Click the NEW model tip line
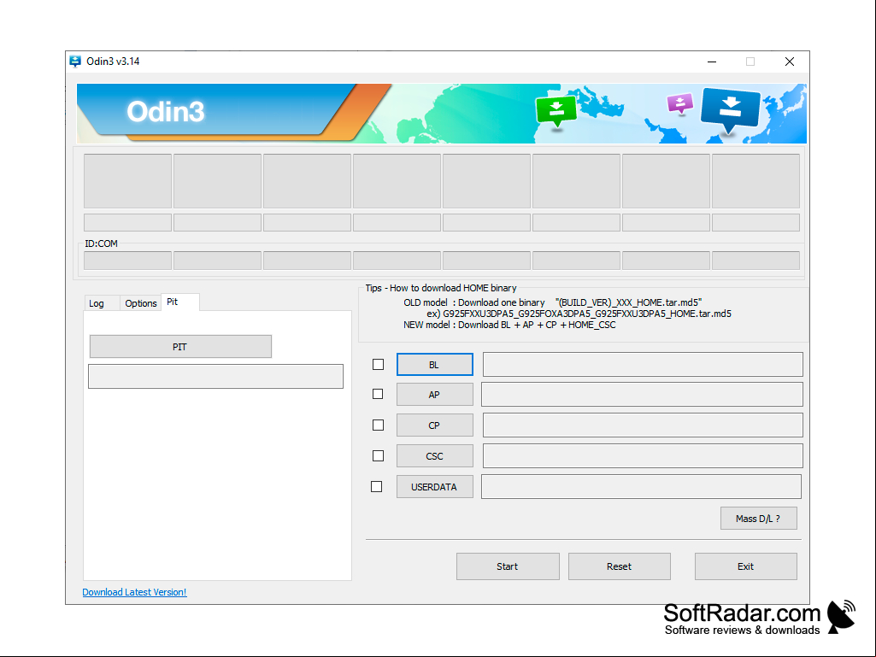Image resolution: width=876 pixels, height=657 pixels. click(x=509, y=326)
